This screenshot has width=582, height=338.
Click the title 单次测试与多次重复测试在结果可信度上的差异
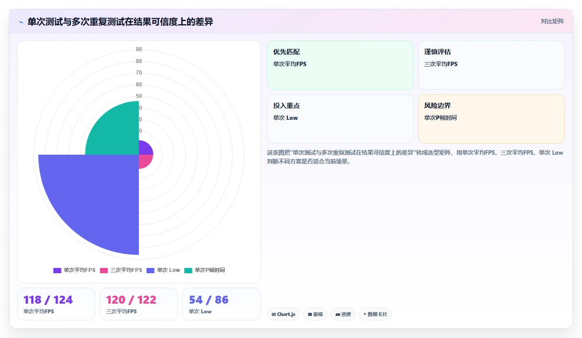(x=120, y=22)
